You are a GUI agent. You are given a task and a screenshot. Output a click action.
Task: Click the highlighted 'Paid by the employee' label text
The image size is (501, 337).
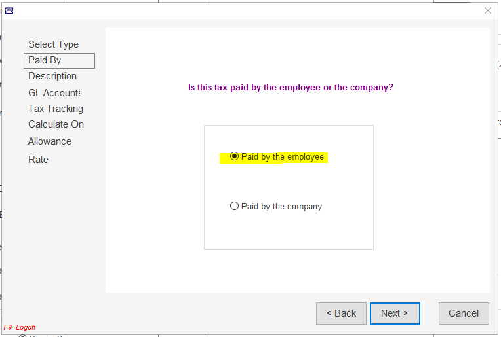283,157
